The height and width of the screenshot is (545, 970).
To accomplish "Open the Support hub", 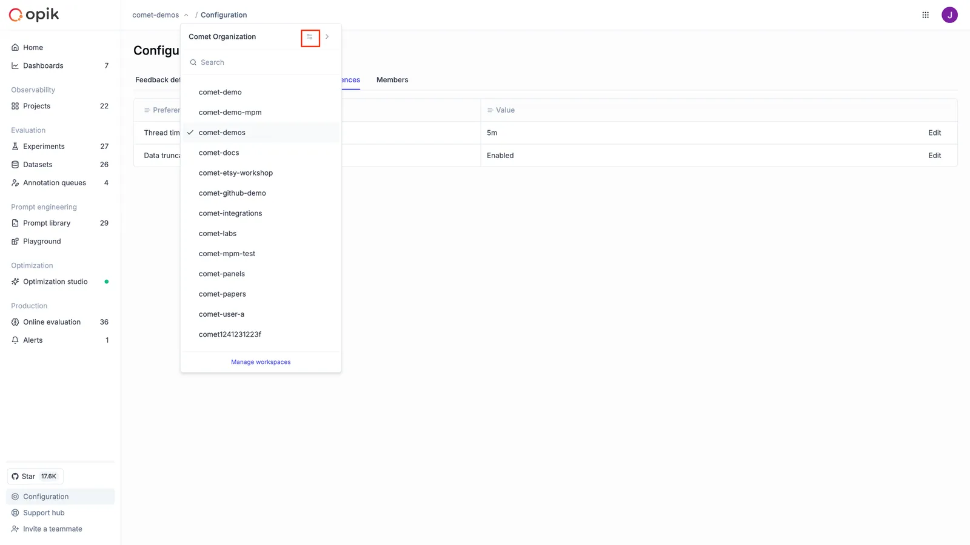I will (60, 513).
